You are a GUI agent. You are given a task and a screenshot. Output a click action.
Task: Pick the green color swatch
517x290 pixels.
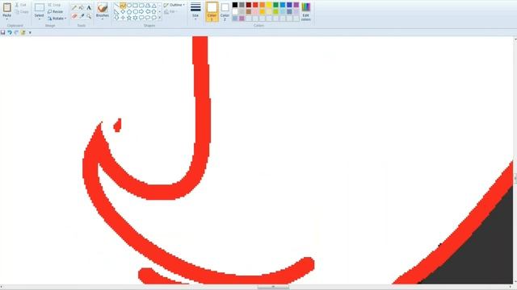pos(275,5)
